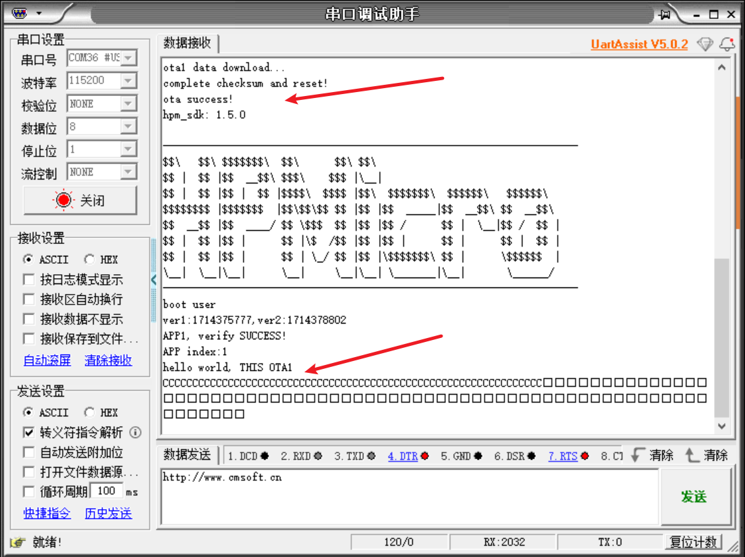
Task: Click the green 发送 send button
Action: [695, 496]
